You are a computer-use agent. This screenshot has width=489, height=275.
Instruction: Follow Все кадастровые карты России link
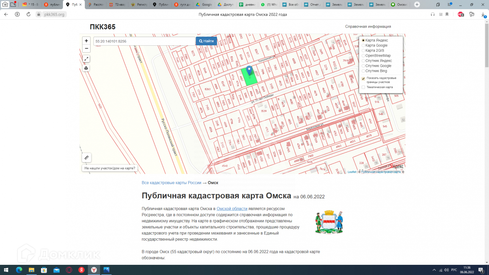pos(171,183)
